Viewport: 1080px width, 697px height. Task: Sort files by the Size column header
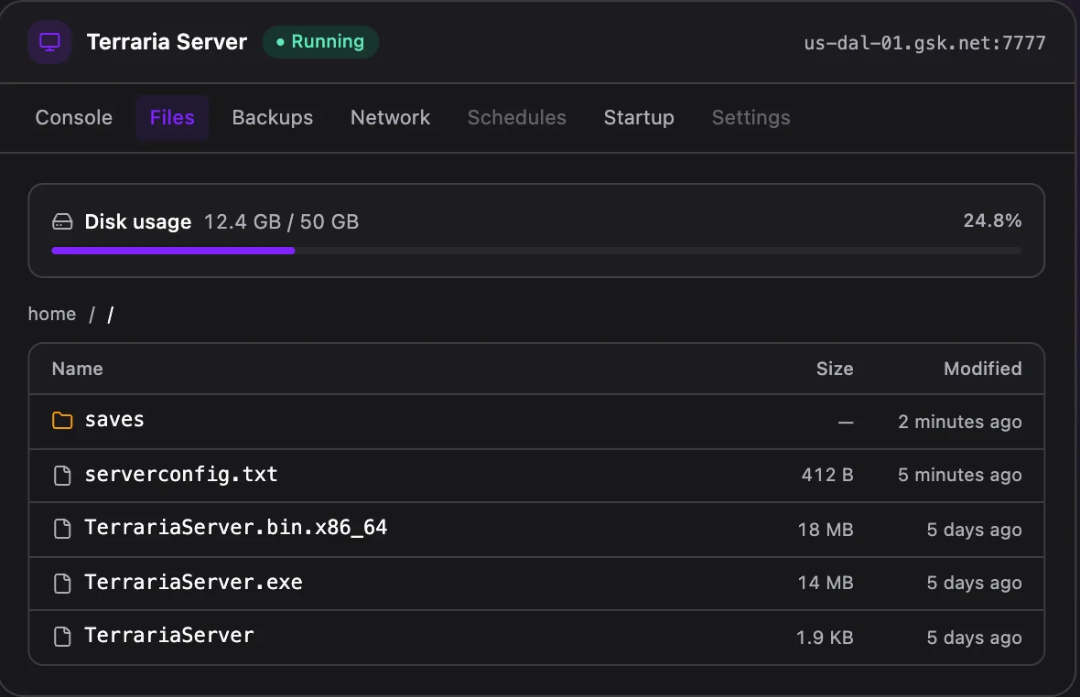834,369
